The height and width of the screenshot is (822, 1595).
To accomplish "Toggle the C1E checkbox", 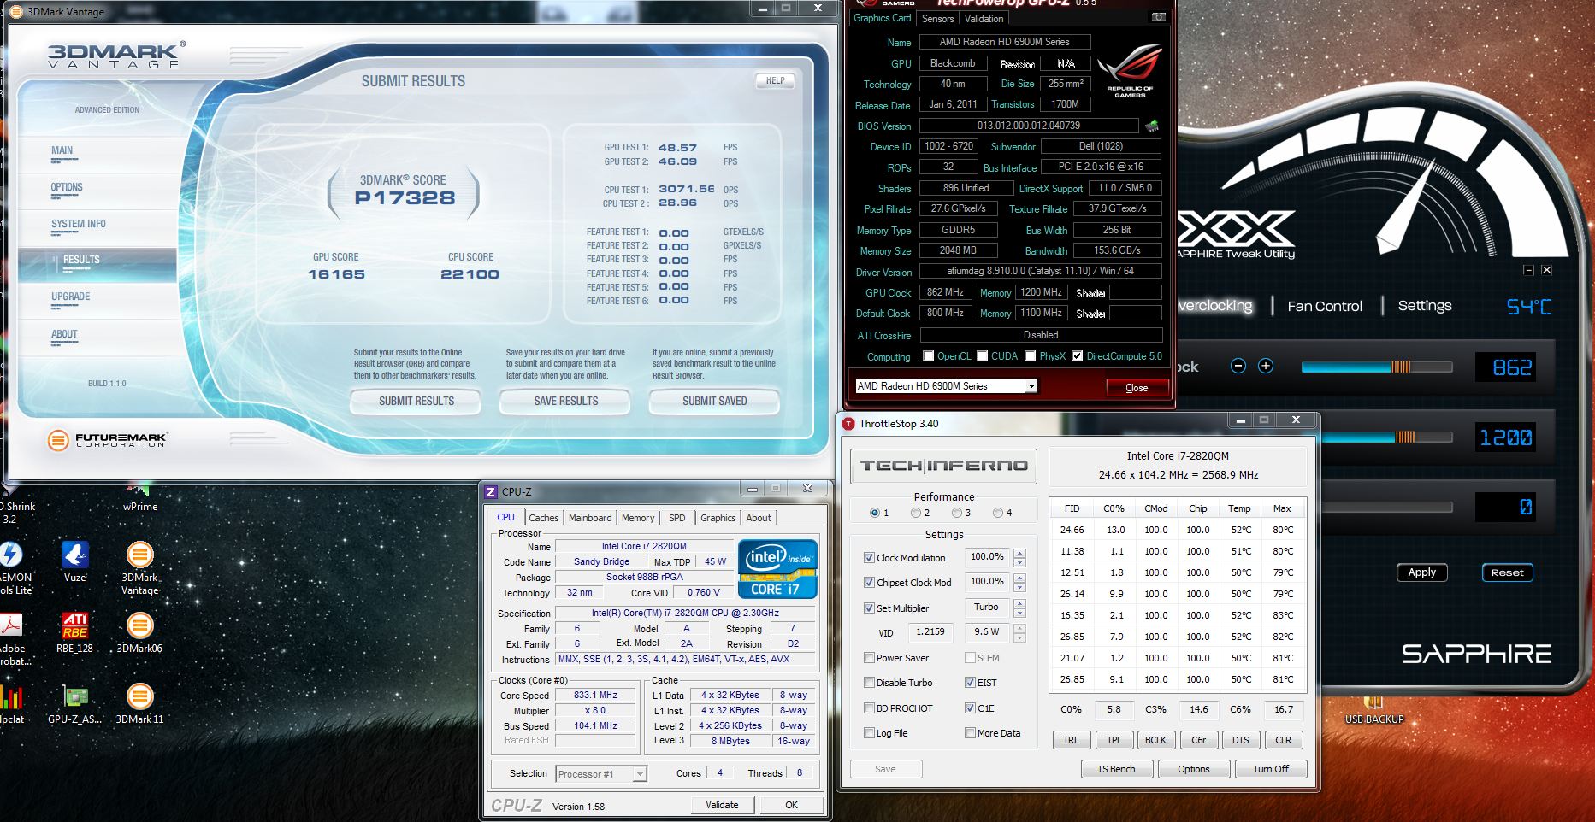I will 970,708.
